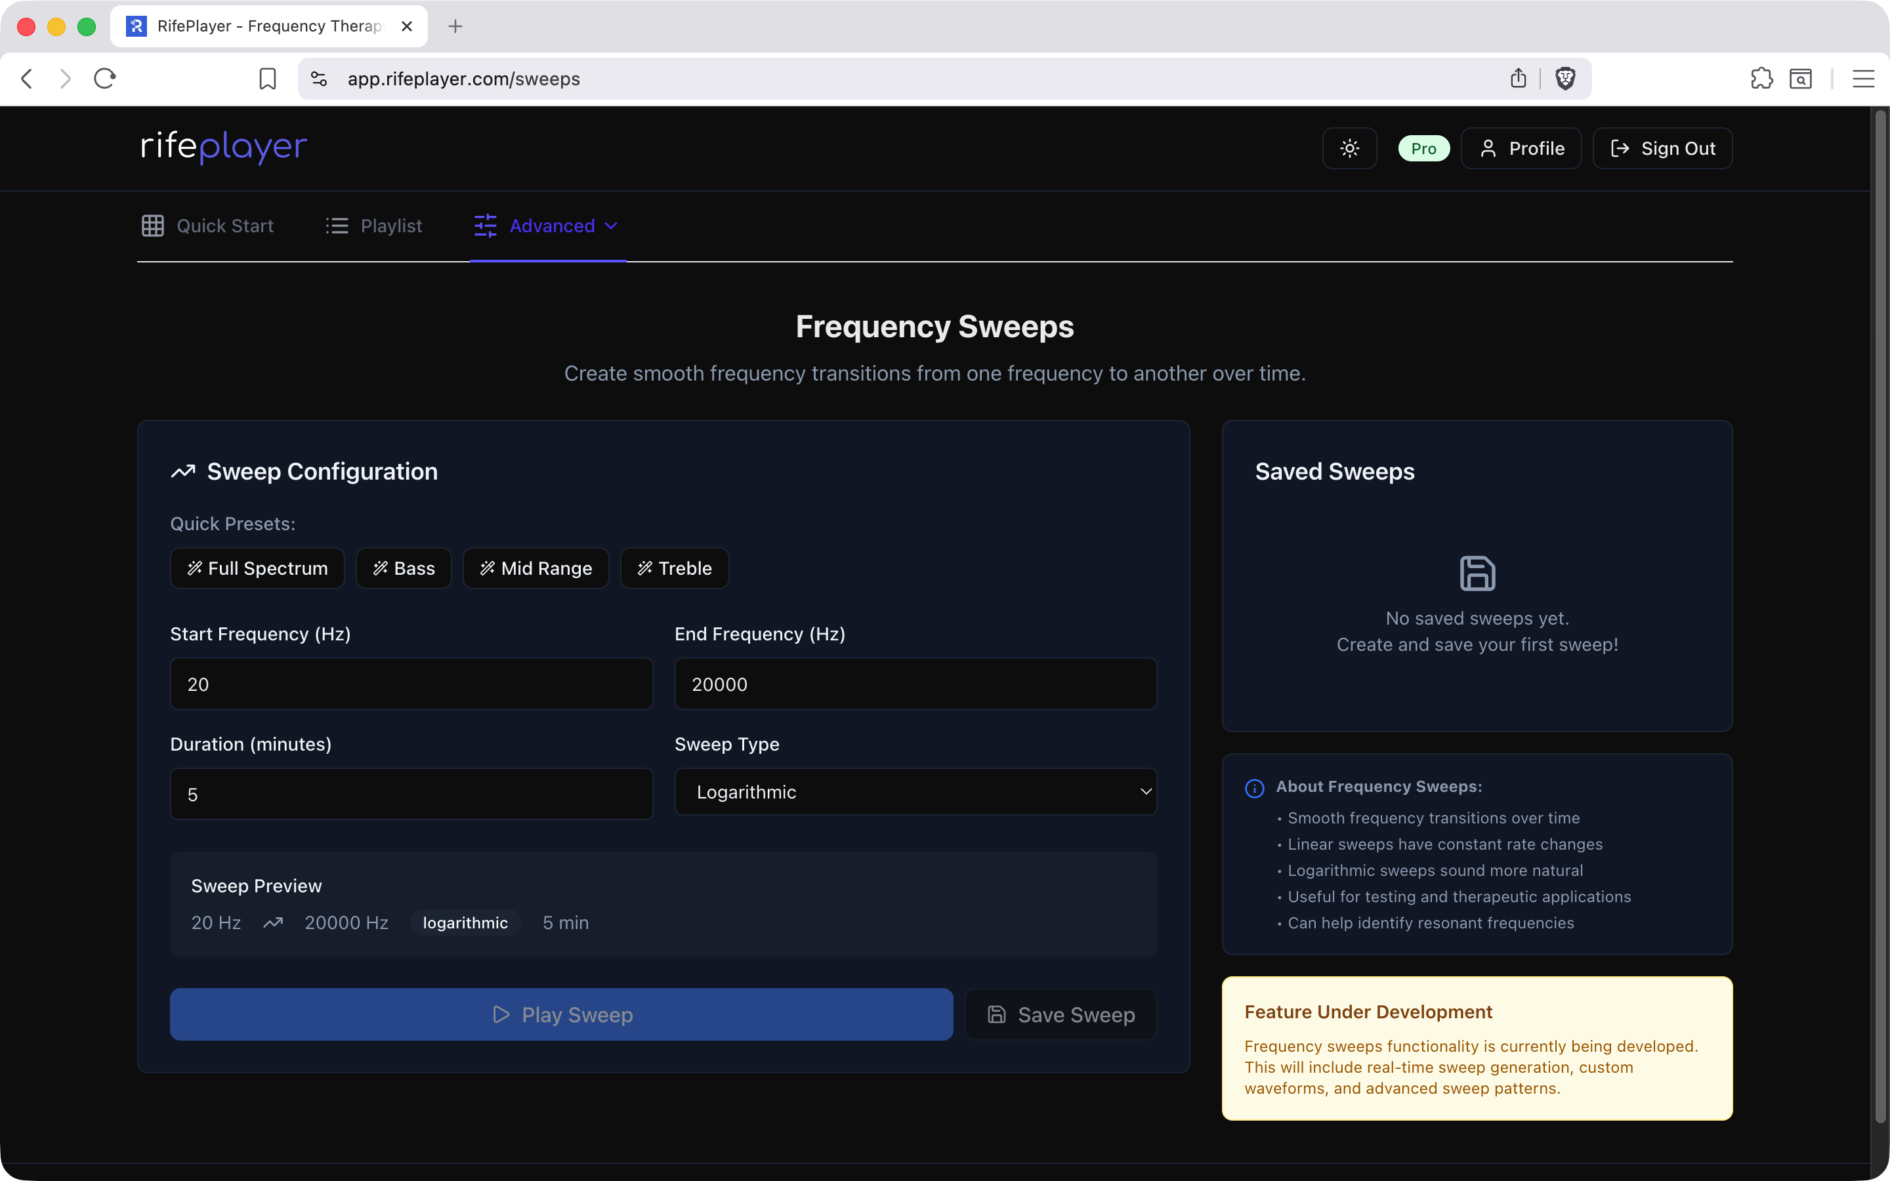Click the Playlist list icon
This screenshot has height=1181, width=1890.
pos(337,226)
